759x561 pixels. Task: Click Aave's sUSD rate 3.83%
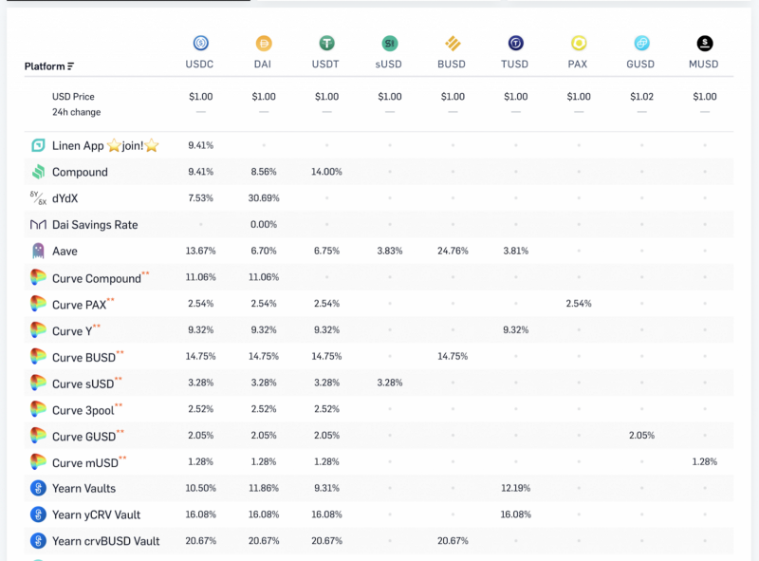point(390,251)
